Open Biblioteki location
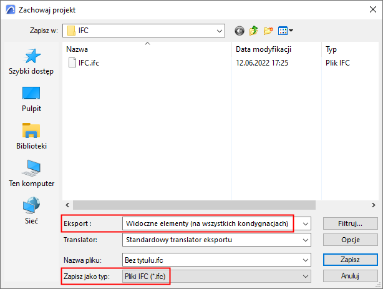 (x=31, y=137)
